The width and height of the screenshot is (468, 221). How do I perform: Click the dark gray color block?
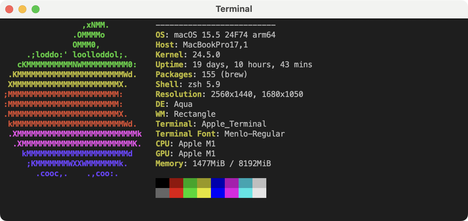pyautogui.click(x=162, y=193)
